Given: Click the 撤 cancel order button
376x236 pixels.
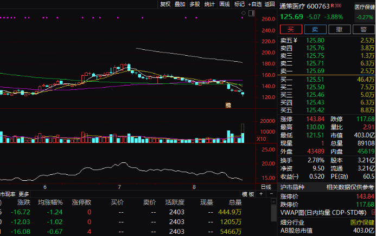Looking at the screenshot, I should (x=339, y=29).
